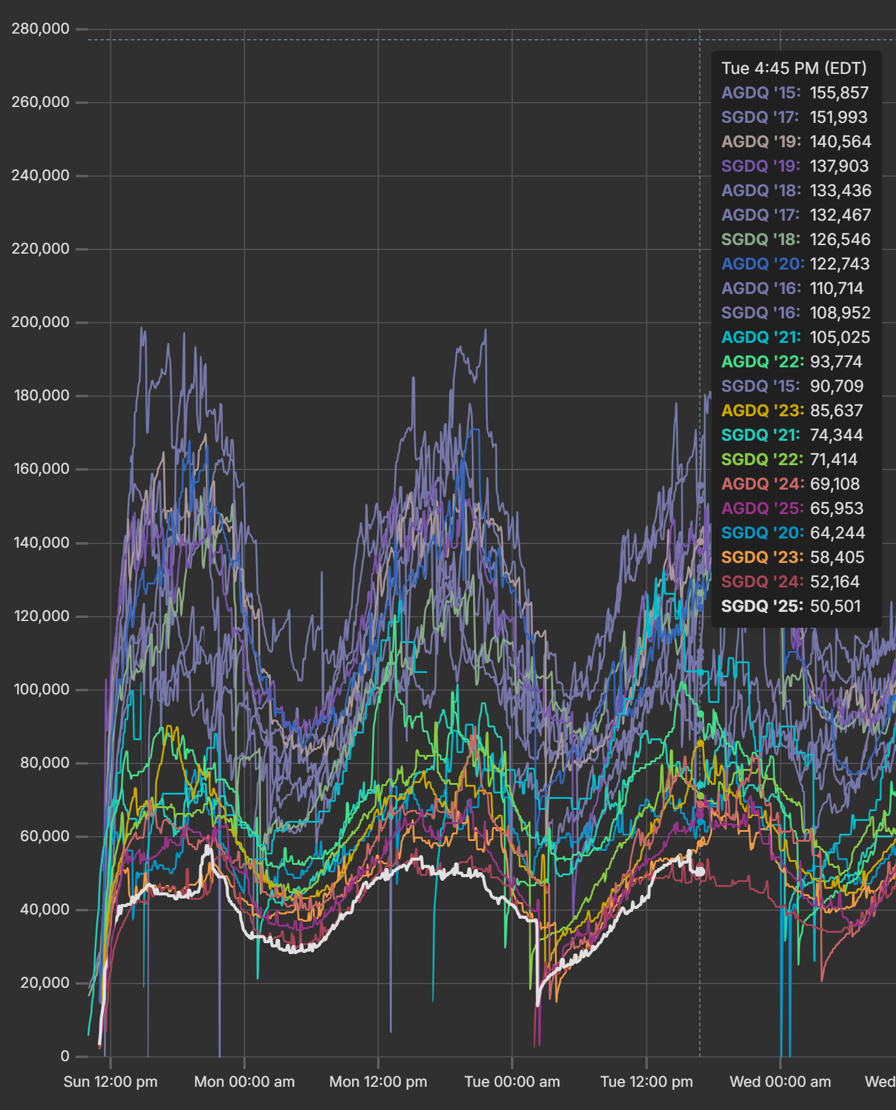
Task: Click the AGDQ '22 tooltip entry
Action: pyautogui.click(x=792, y=361)
